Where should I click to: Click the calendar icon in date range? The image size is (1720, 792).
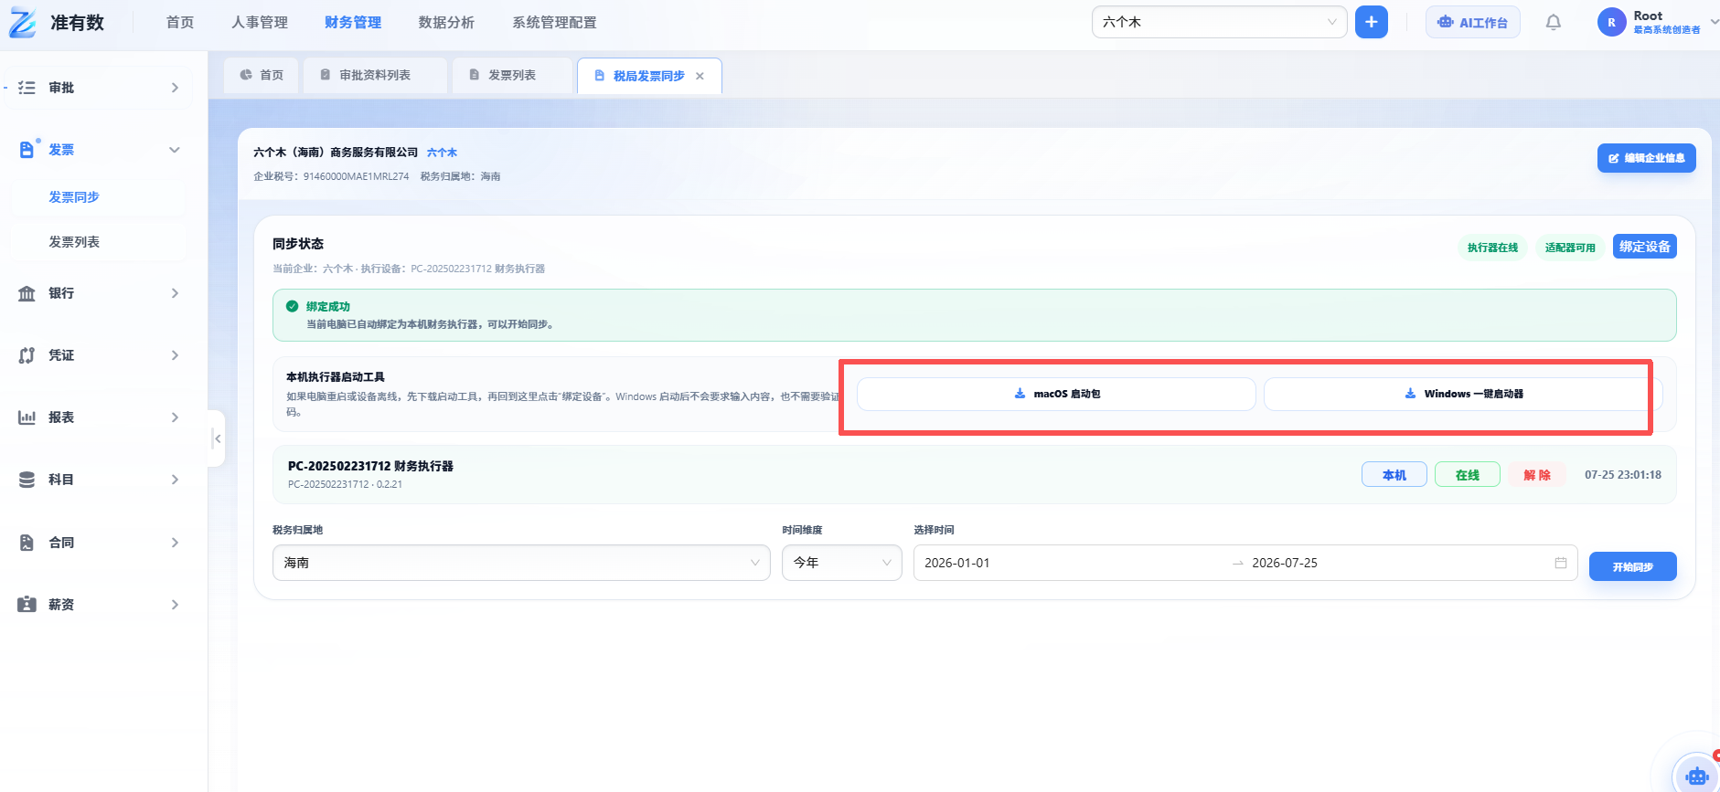click(1560, 563)
